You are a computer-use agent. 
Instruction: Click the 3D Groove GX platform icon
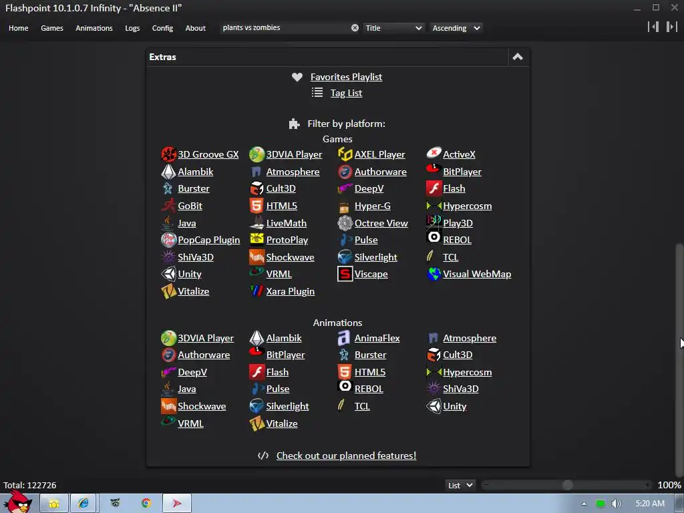click(168, 154)
